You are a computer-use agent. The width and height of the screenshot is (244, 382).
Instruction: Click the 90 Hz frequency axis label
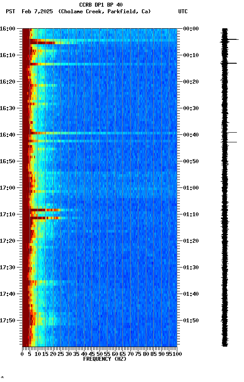pyautogui.click(x=161, y=354)
